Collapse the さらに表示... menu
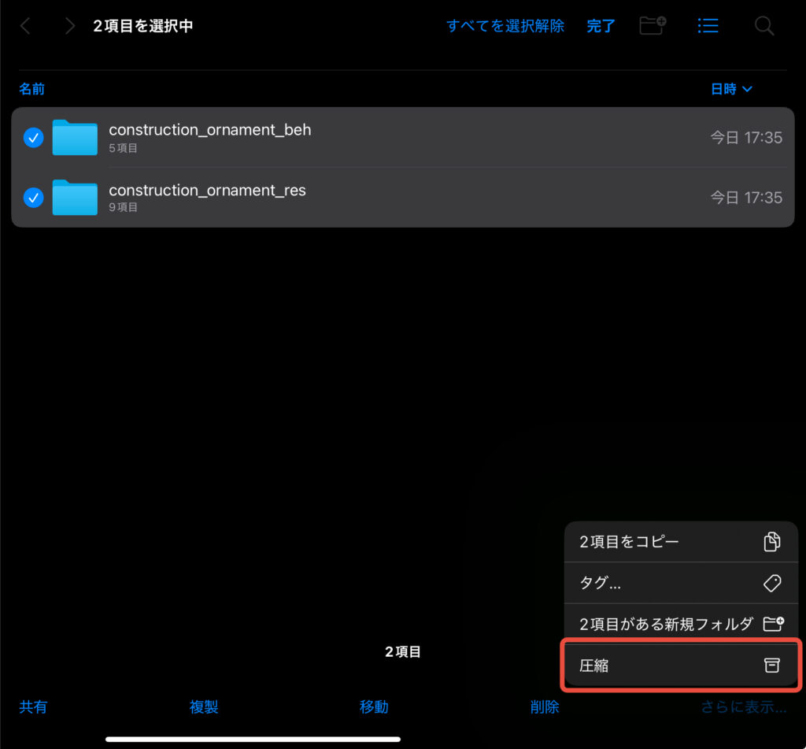Viewport: 806px width, 749px height. 743,707
